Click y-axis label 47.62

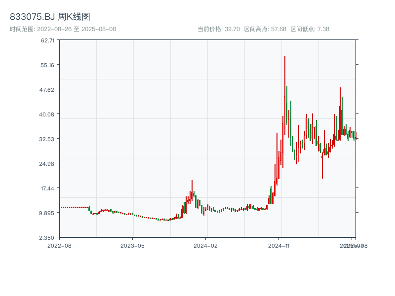[x=47, y=90]
